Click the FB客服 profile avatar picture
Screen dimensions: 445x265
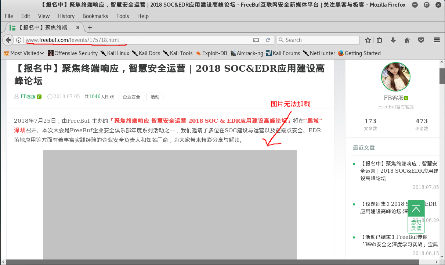pyautogui.click(x=396, y=77)
